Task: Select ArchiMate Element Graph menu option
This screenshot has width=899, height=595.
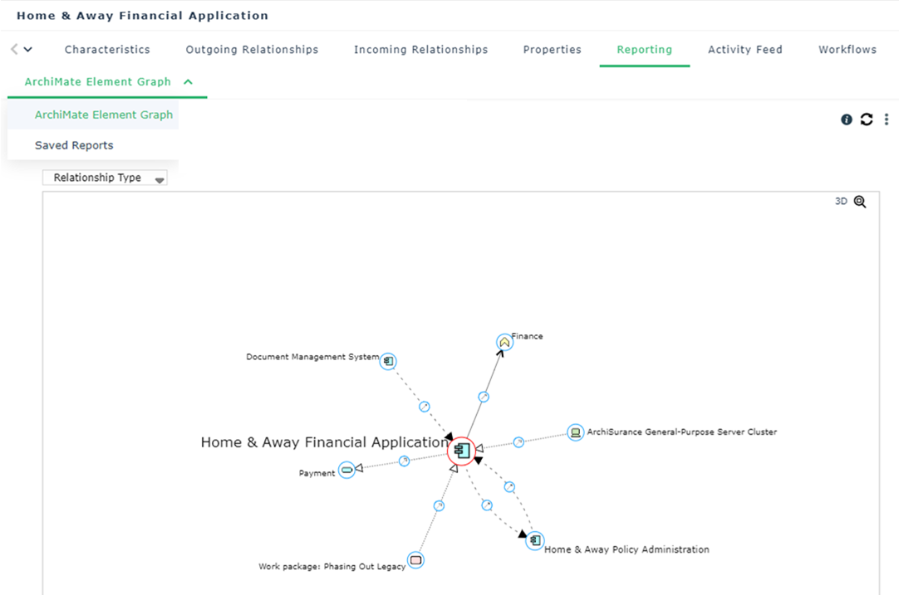Action: point(103,115)
